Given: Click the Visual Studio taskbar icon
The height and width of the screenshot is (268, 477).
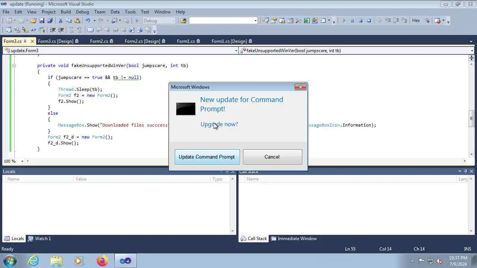Looking at the screenshot, I should click(125, 261).
